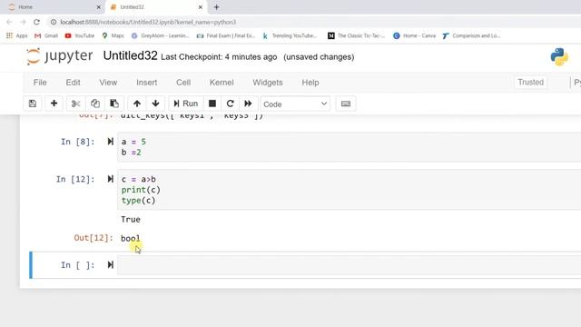The height and width of the screenshot is (327, 581).
Task: Open the Insert menu
Action: [x=147, y=83]
